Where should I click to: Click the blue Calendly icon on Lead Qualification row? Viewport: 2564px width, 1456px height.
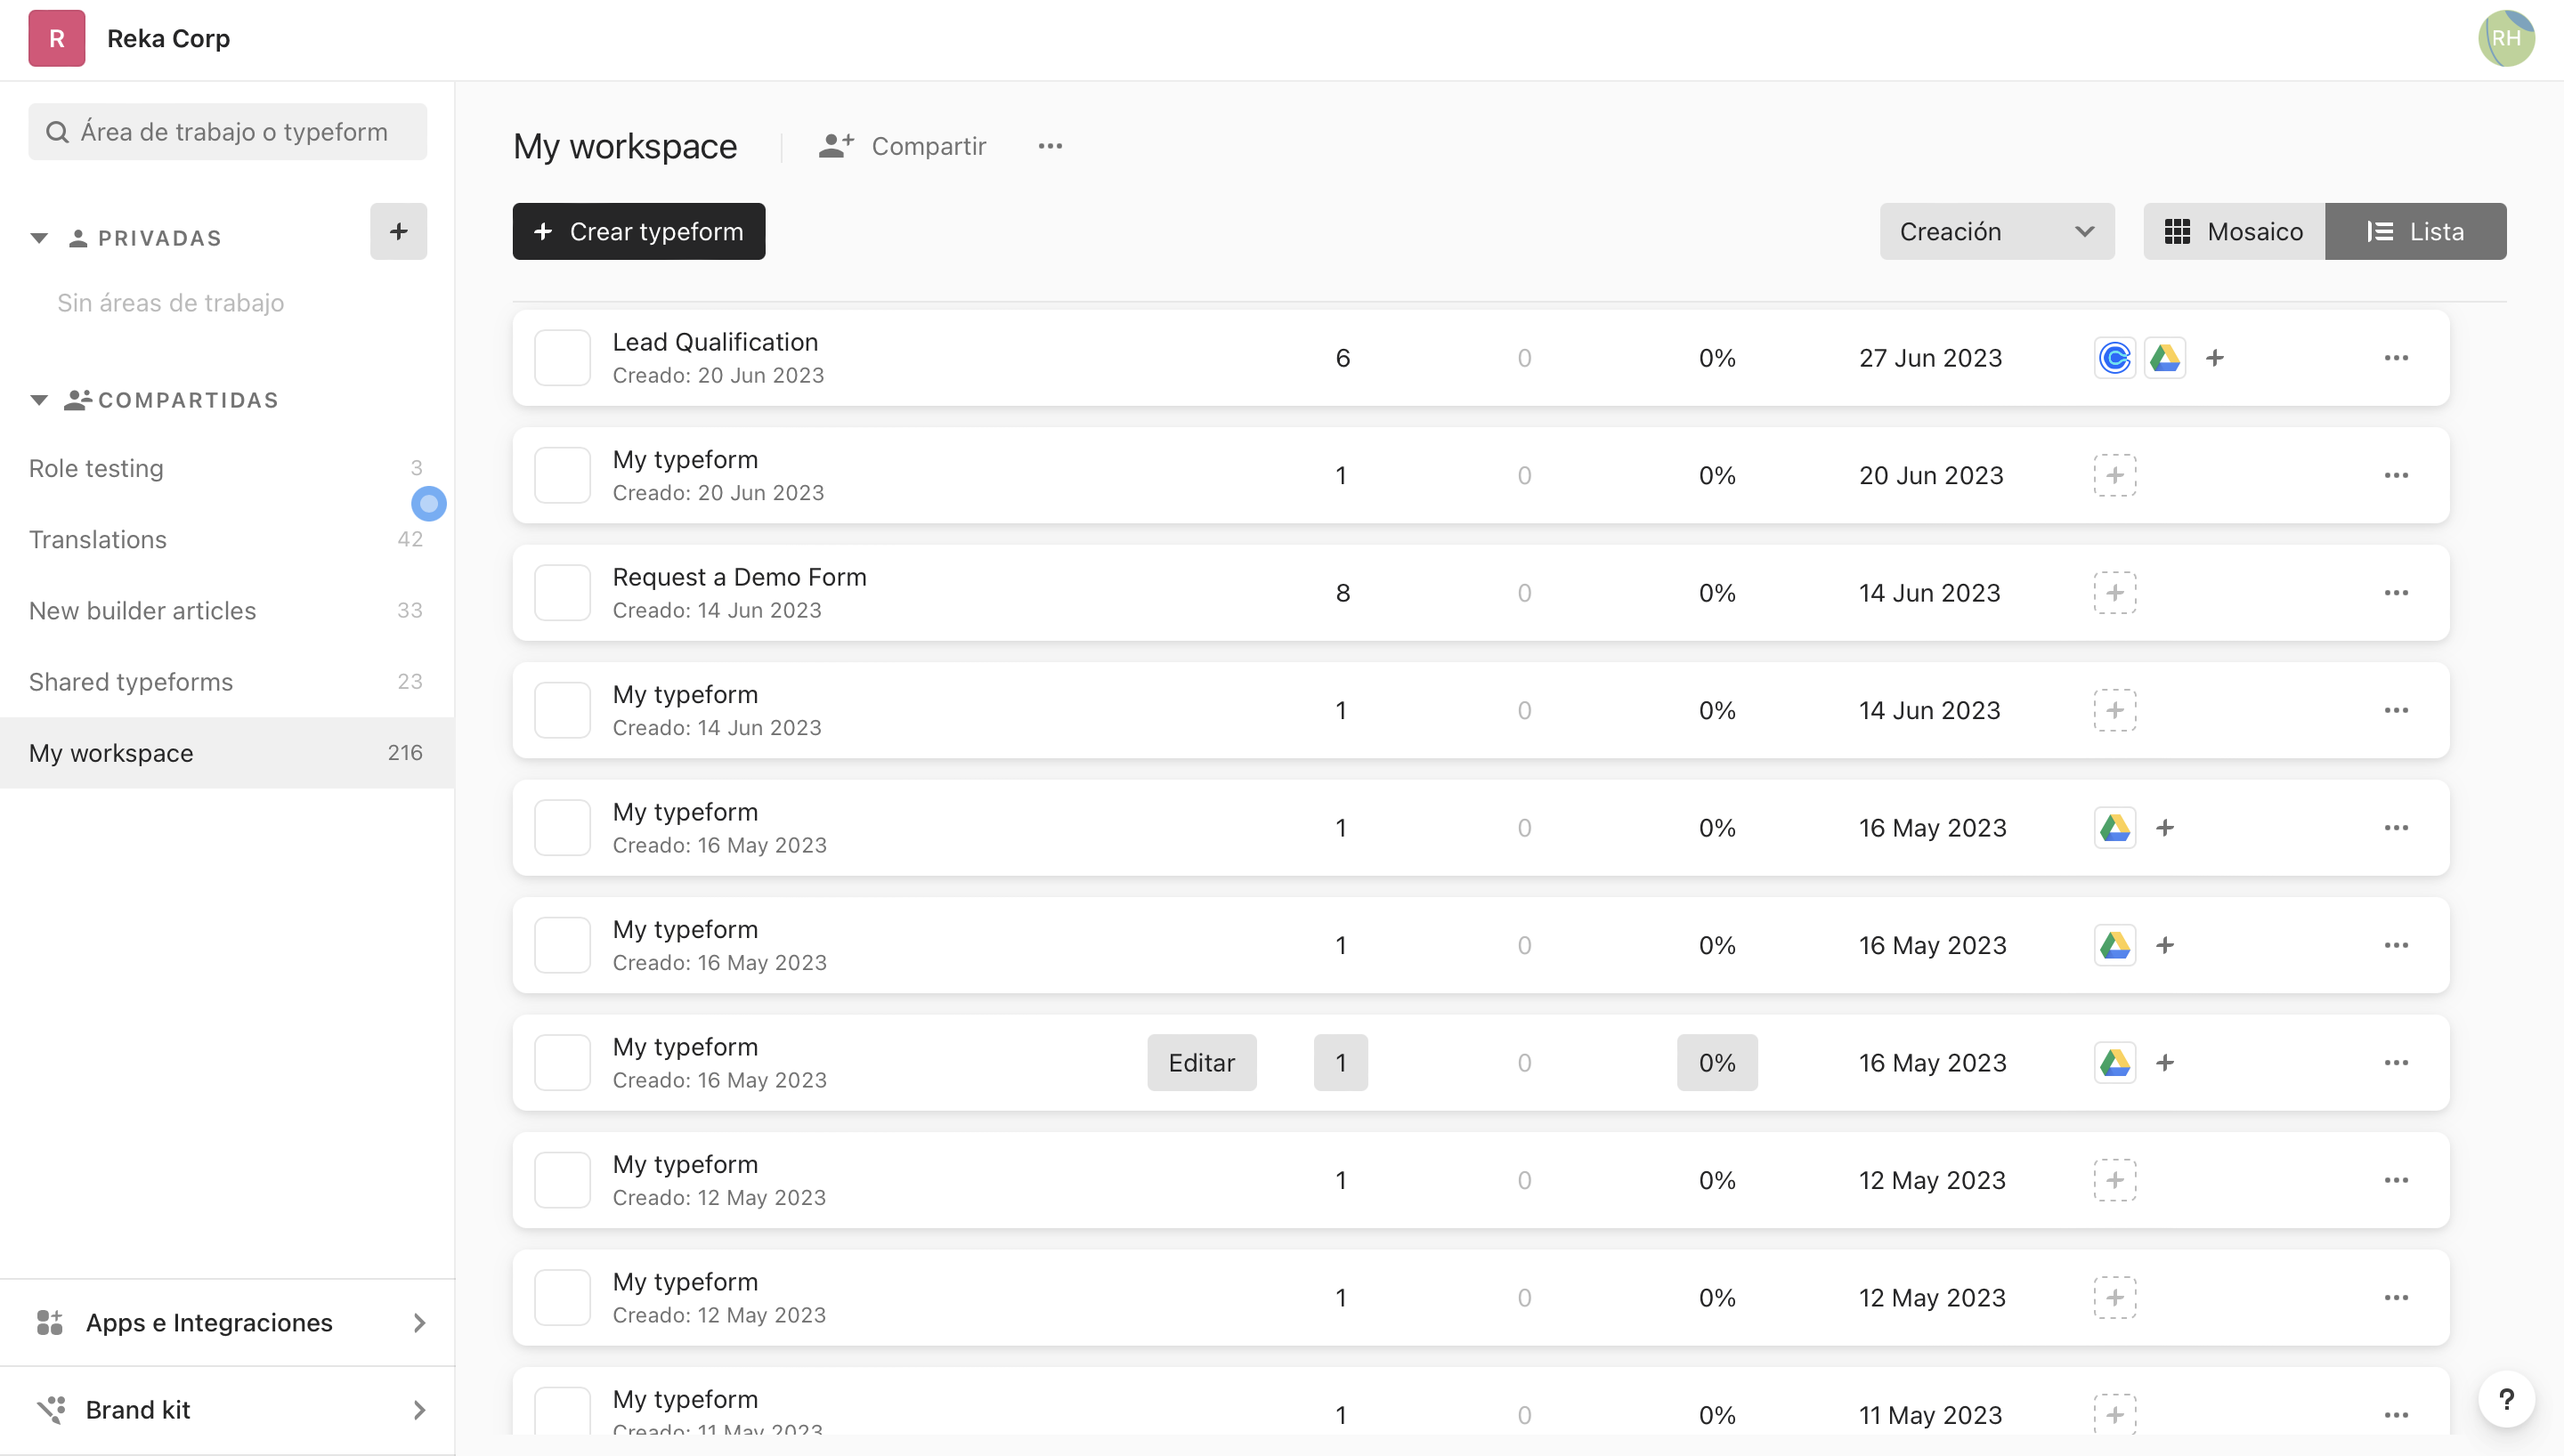pos(2113,357)
